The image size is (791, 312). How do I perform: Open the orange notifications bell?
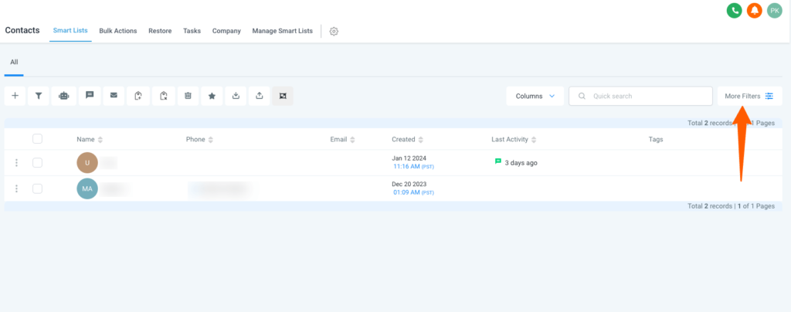(x=754, y=11)
